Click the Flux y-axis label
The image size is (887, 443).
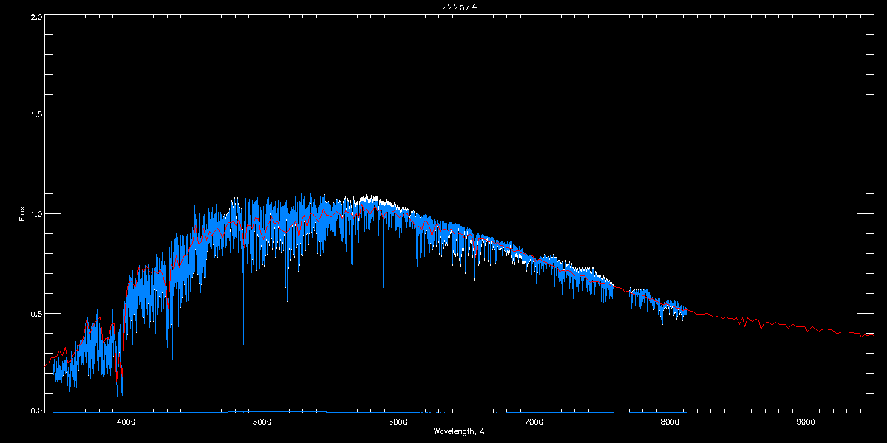pos(22,214)
